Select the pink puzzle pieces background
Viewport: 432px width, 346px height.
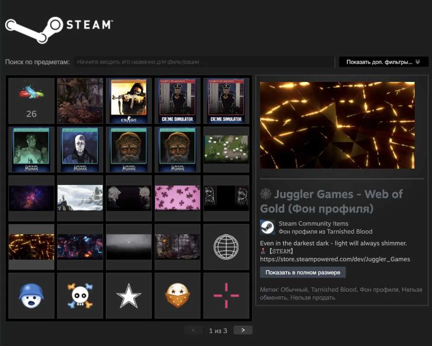(178, 198)
